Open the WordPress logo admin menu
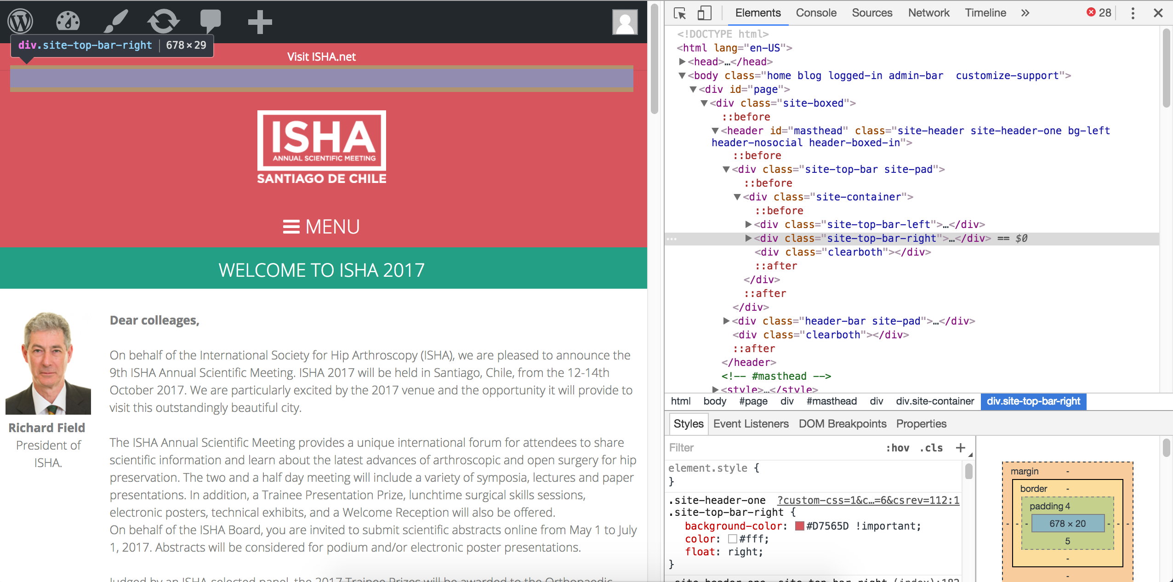This screenshot has height=582, width=1173. coord(21,22)
